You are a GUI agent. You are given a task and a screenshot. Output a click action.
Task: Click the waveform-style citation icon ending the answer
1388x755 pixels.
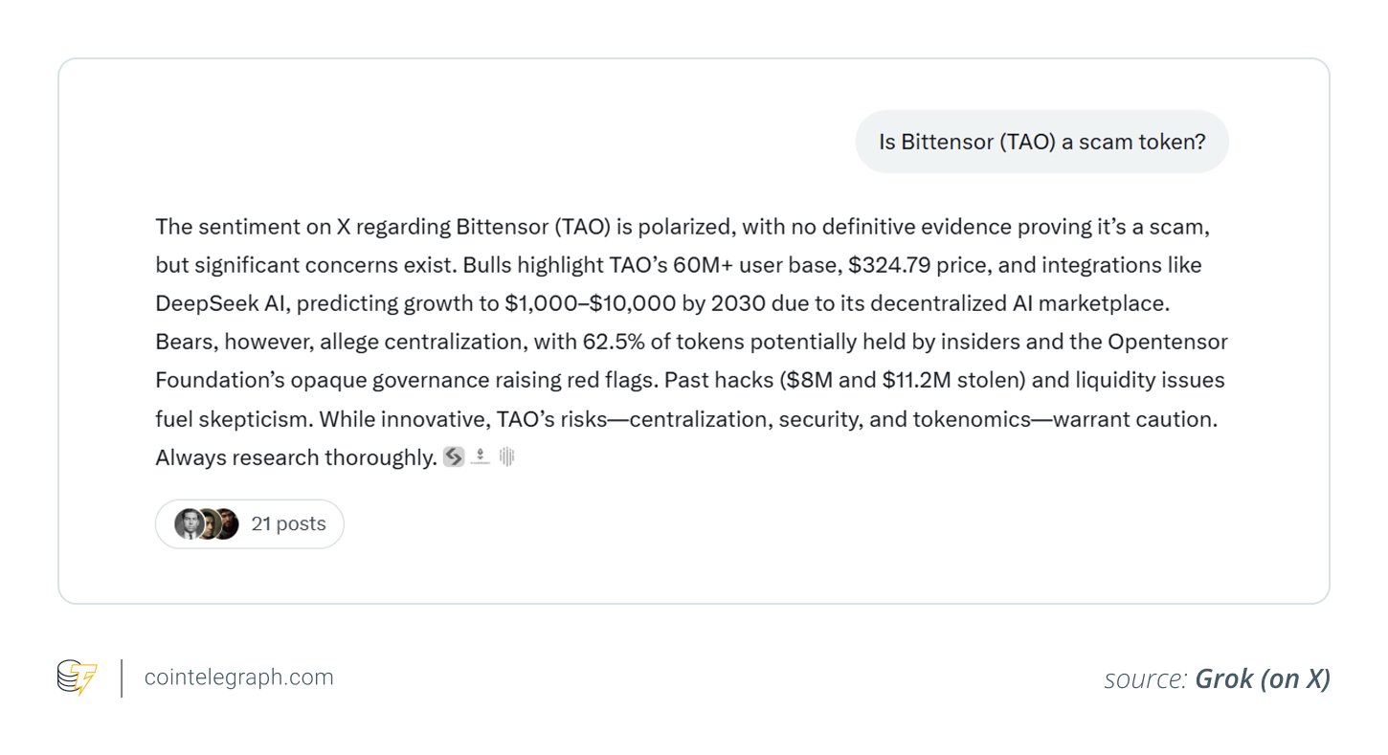click(506, 457)
